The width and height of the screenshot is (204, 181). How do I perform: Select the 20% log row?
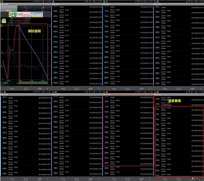(128, 153)
